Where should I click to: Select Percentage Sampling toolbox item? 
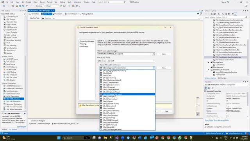tap(14, 40)
